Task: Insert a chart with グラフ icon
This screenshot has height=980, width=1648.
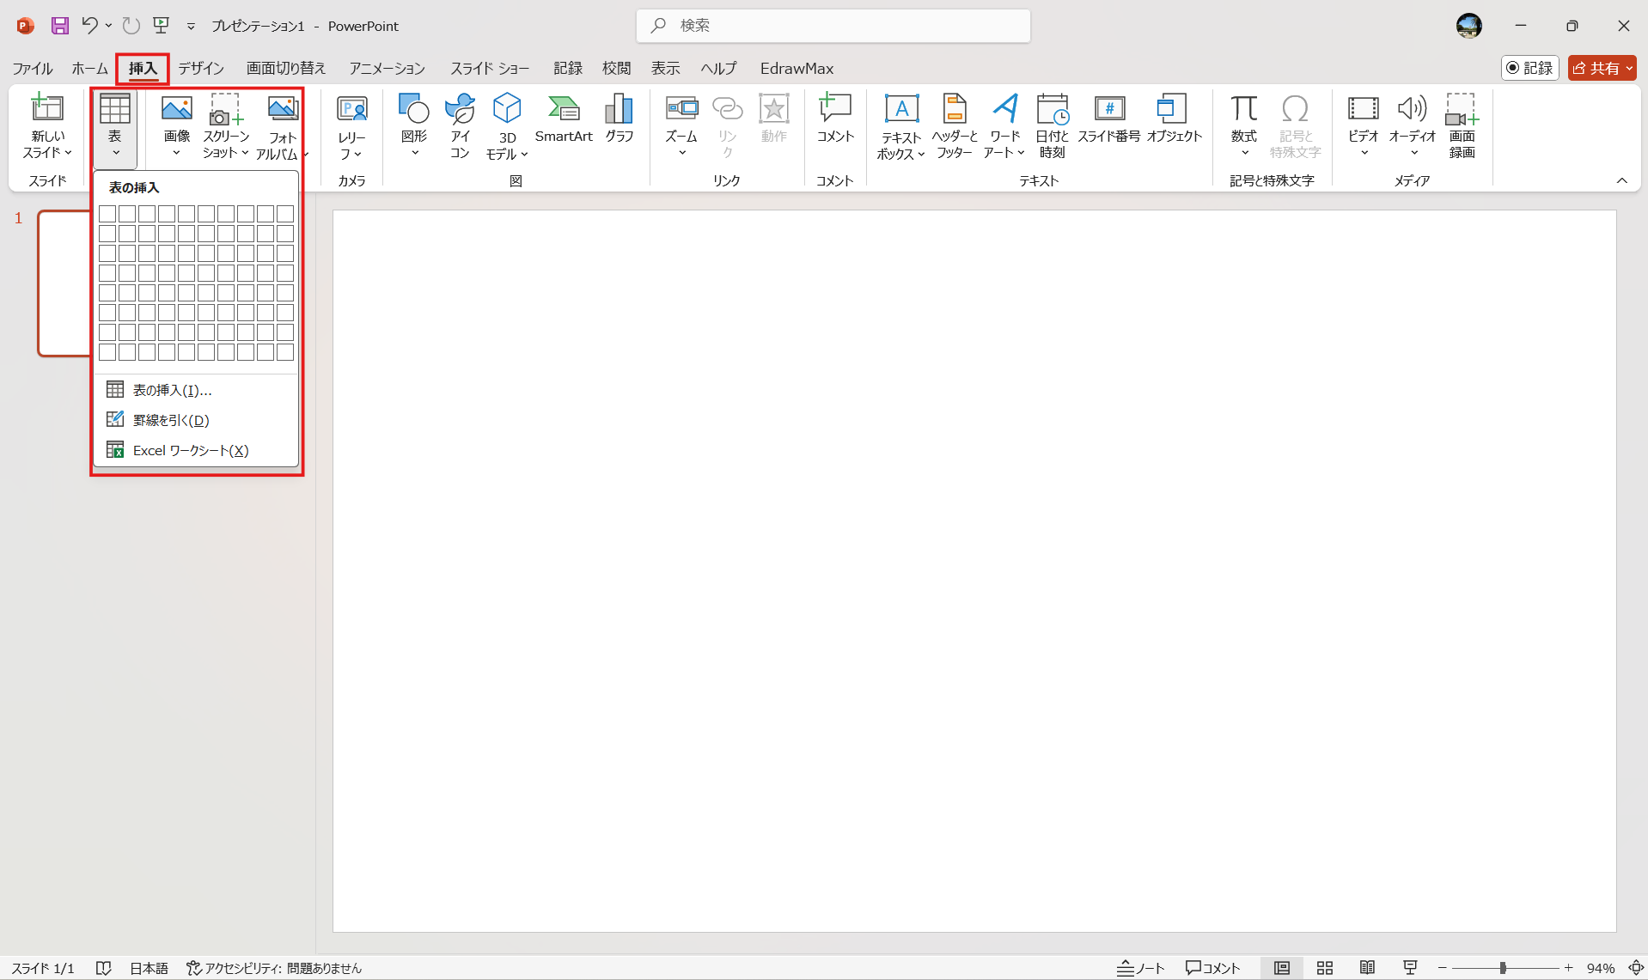Action: tap(619, 119)
